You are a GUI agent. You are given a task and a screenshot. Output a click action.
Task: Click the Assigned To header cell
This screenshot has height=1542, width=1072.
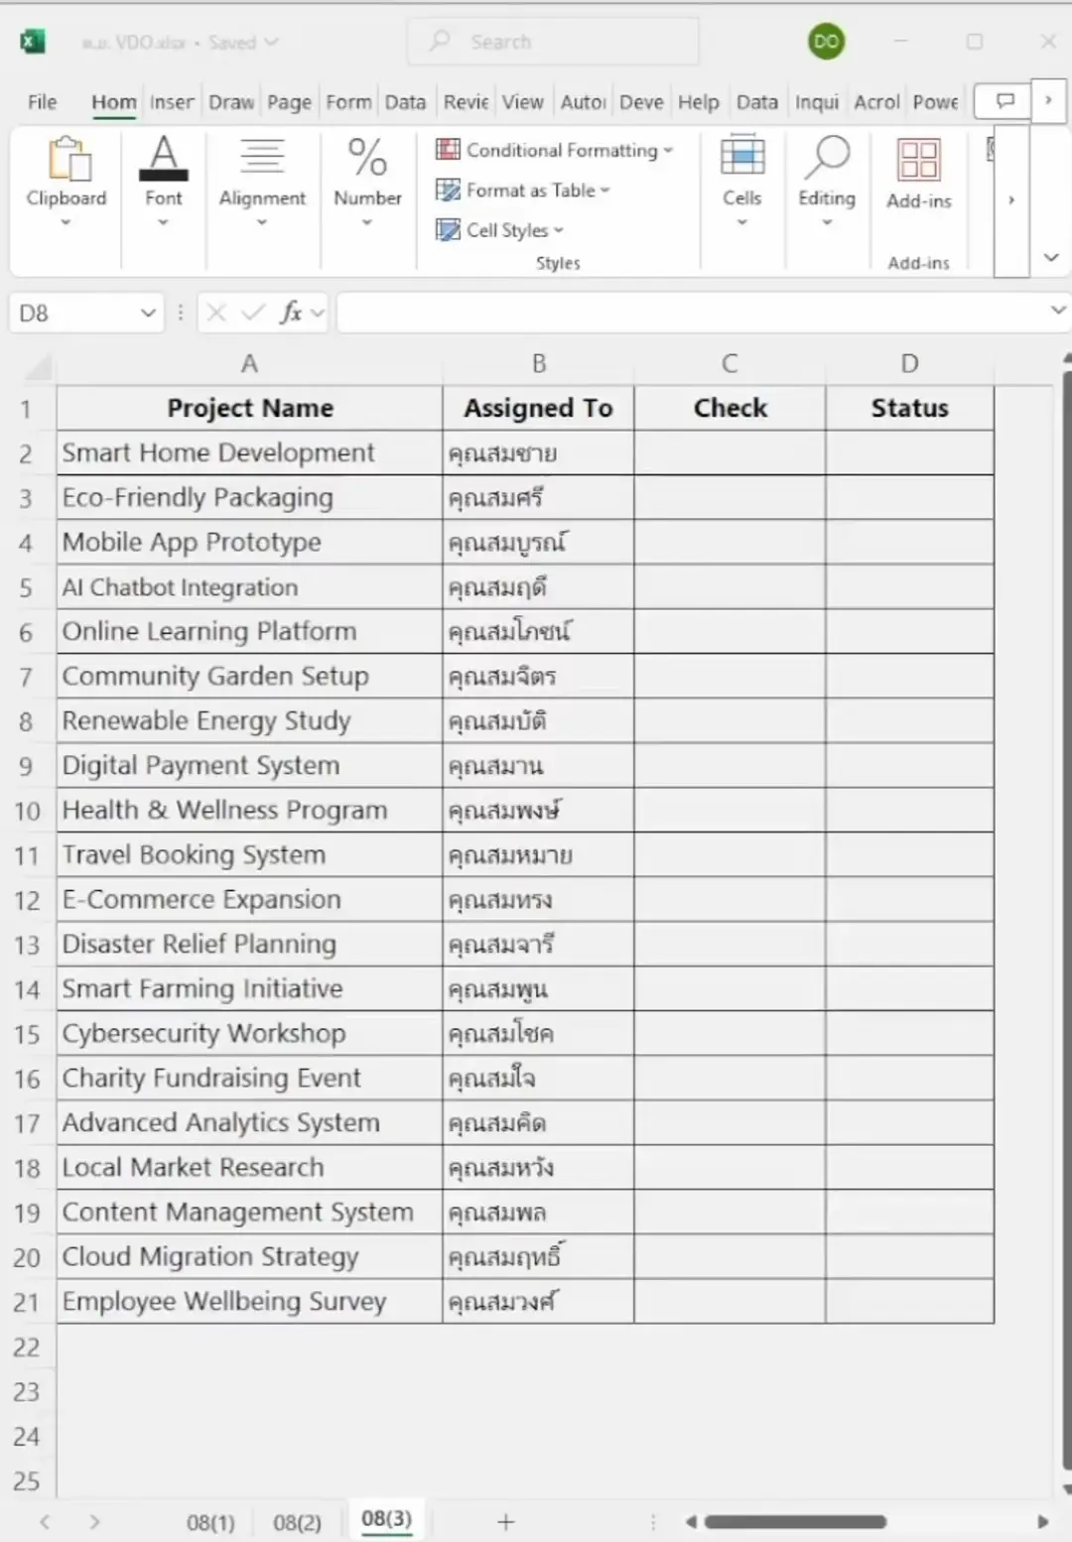[x=538, y=408]
